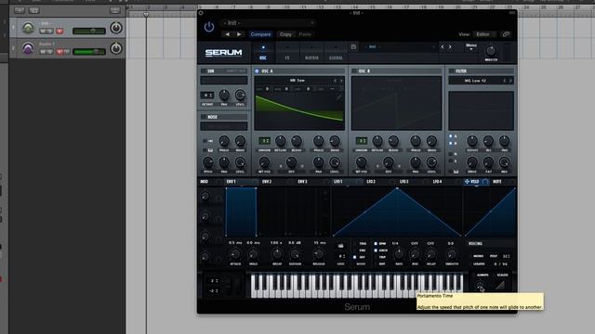Enable the OSC B oscillator
595x334 pixels.
click(354, 71)
